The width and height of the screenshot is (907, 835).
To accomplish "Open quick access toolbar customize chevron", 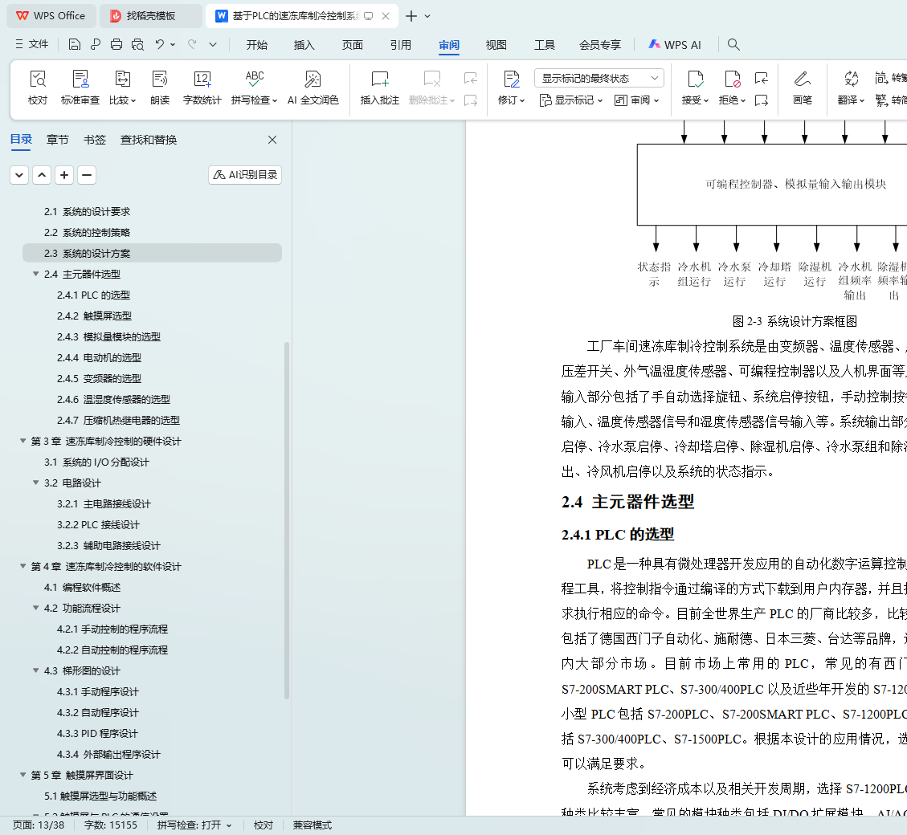I will pos(213,44).
